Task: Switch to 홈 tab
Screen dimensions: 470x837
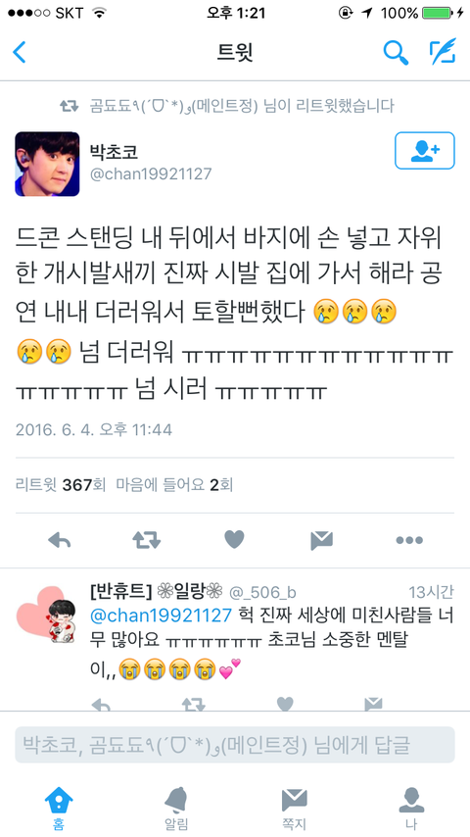Action: pyautogui.click(x=59, y=809)
